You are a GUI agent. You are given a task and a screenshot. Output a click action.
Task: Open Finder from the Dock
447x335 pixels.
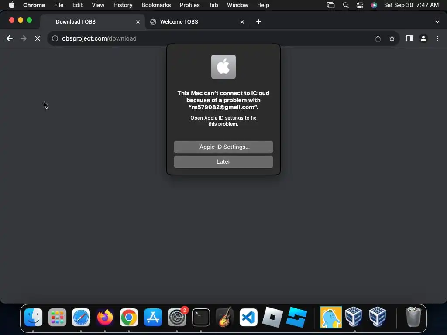33,317
